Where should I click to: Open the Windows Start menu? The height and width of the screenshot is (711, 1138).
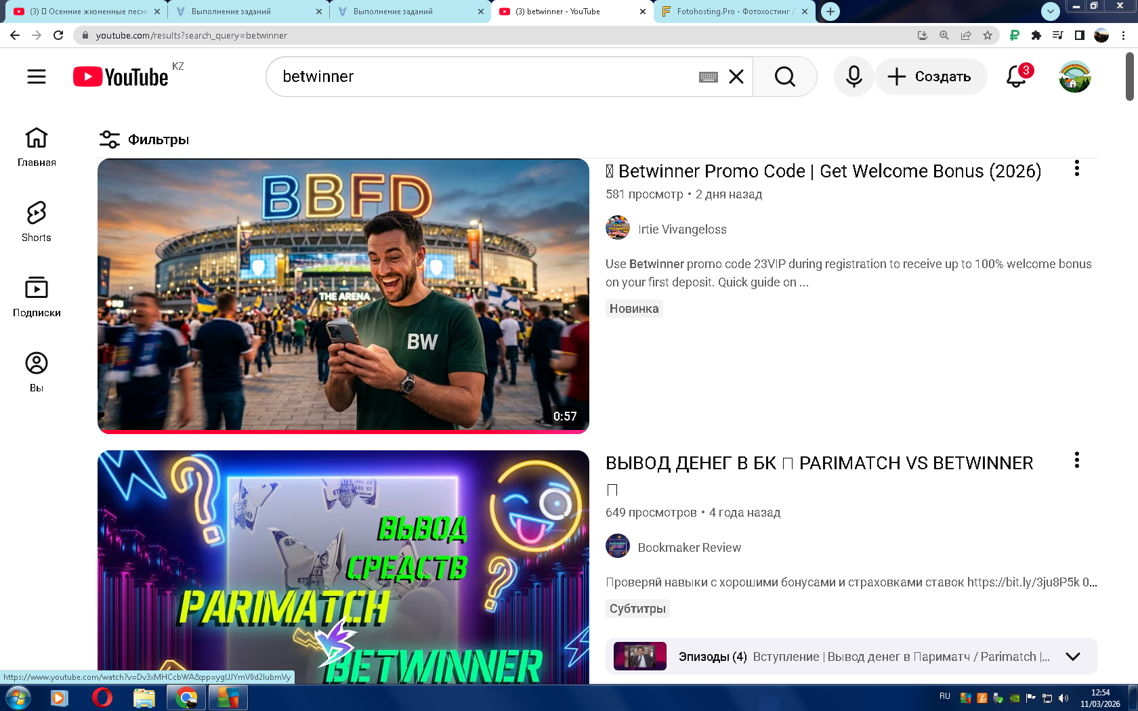pyautogui.click(x=18, y=697)
